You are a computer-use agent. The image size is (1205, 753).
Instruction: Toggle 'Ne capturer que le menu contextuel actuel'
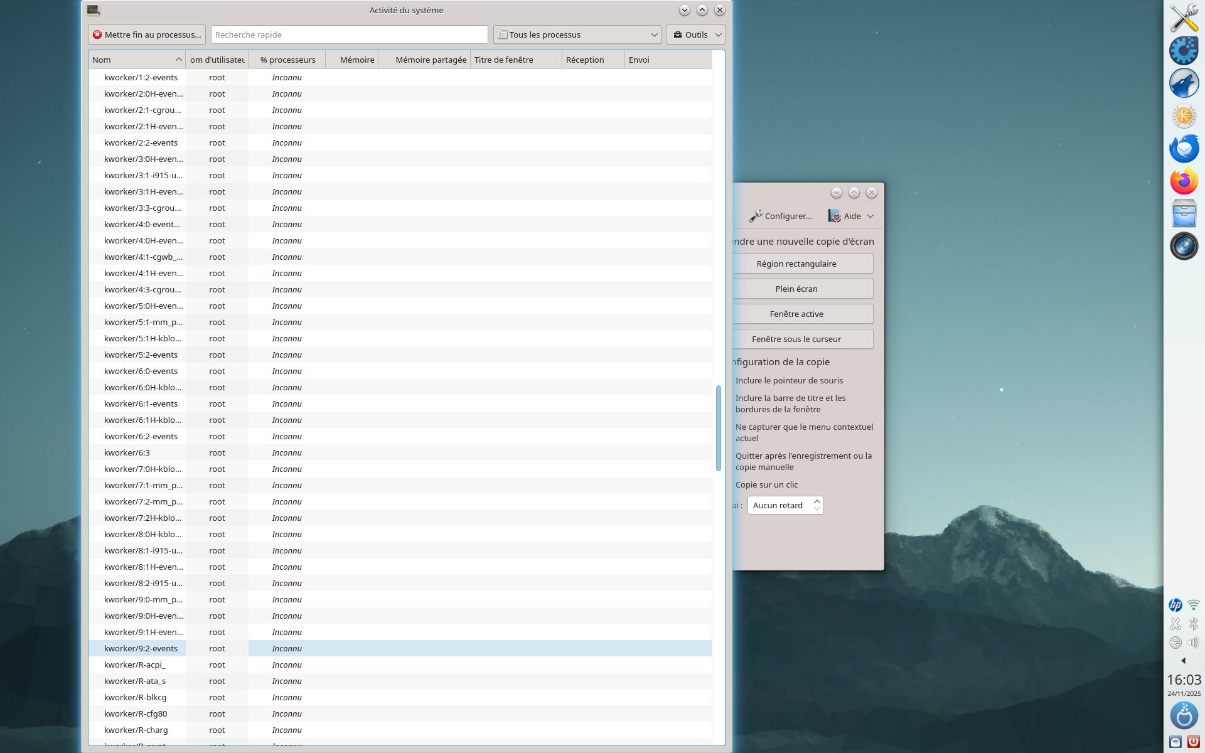click(x=803, y=432)
